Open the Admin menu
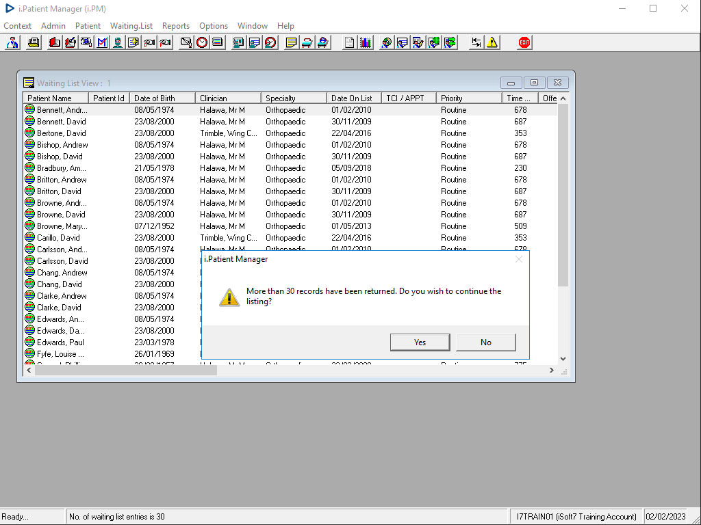This screenshot has width=701, height=525. coord(53,26)
